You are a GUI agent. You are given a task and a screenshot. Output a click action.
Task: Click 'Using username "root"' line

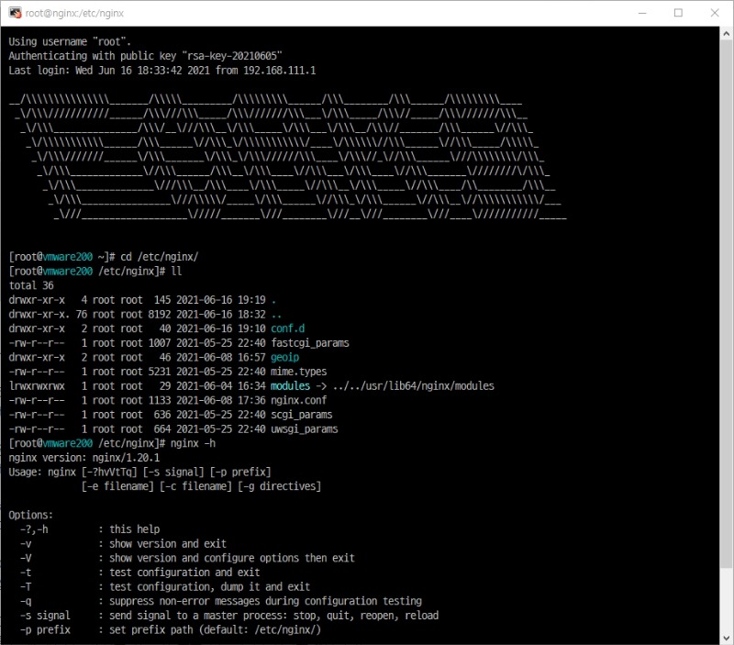point(70,41)
